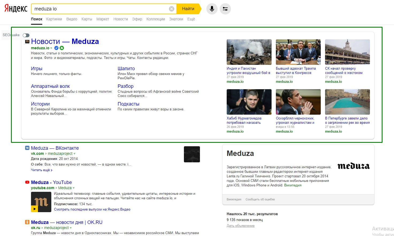Click the meduza logo in the info card

354,166
